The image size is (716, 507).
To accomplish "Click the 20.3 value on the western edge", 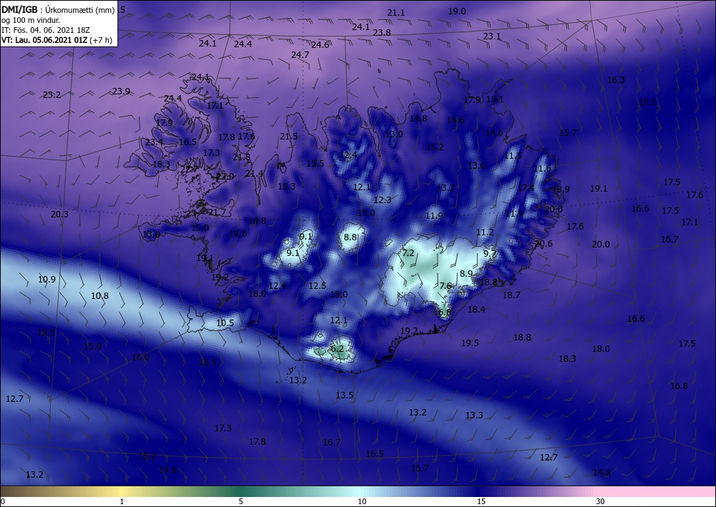I will click(x=59, y=214).
